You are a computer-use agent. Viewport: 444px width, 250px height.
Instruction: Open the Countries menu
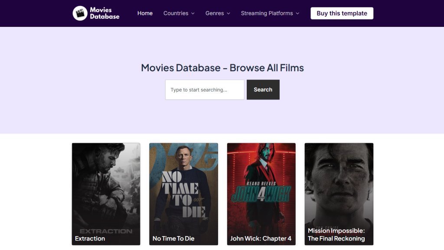176,13
